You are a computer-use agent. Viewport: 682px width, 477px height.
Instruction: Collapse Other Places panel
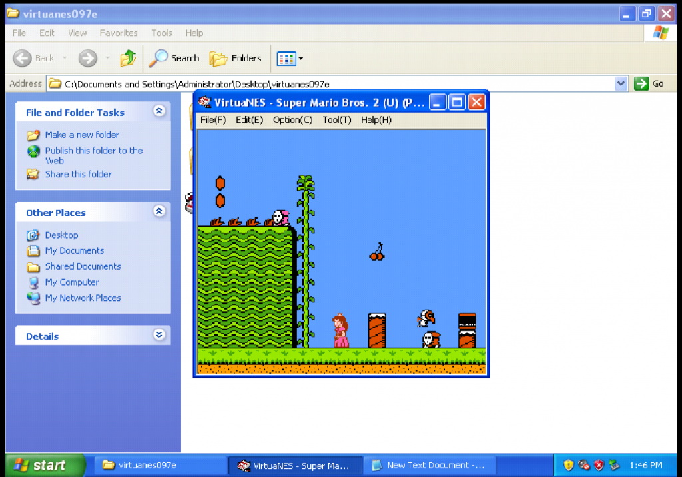tap(159, 211)
